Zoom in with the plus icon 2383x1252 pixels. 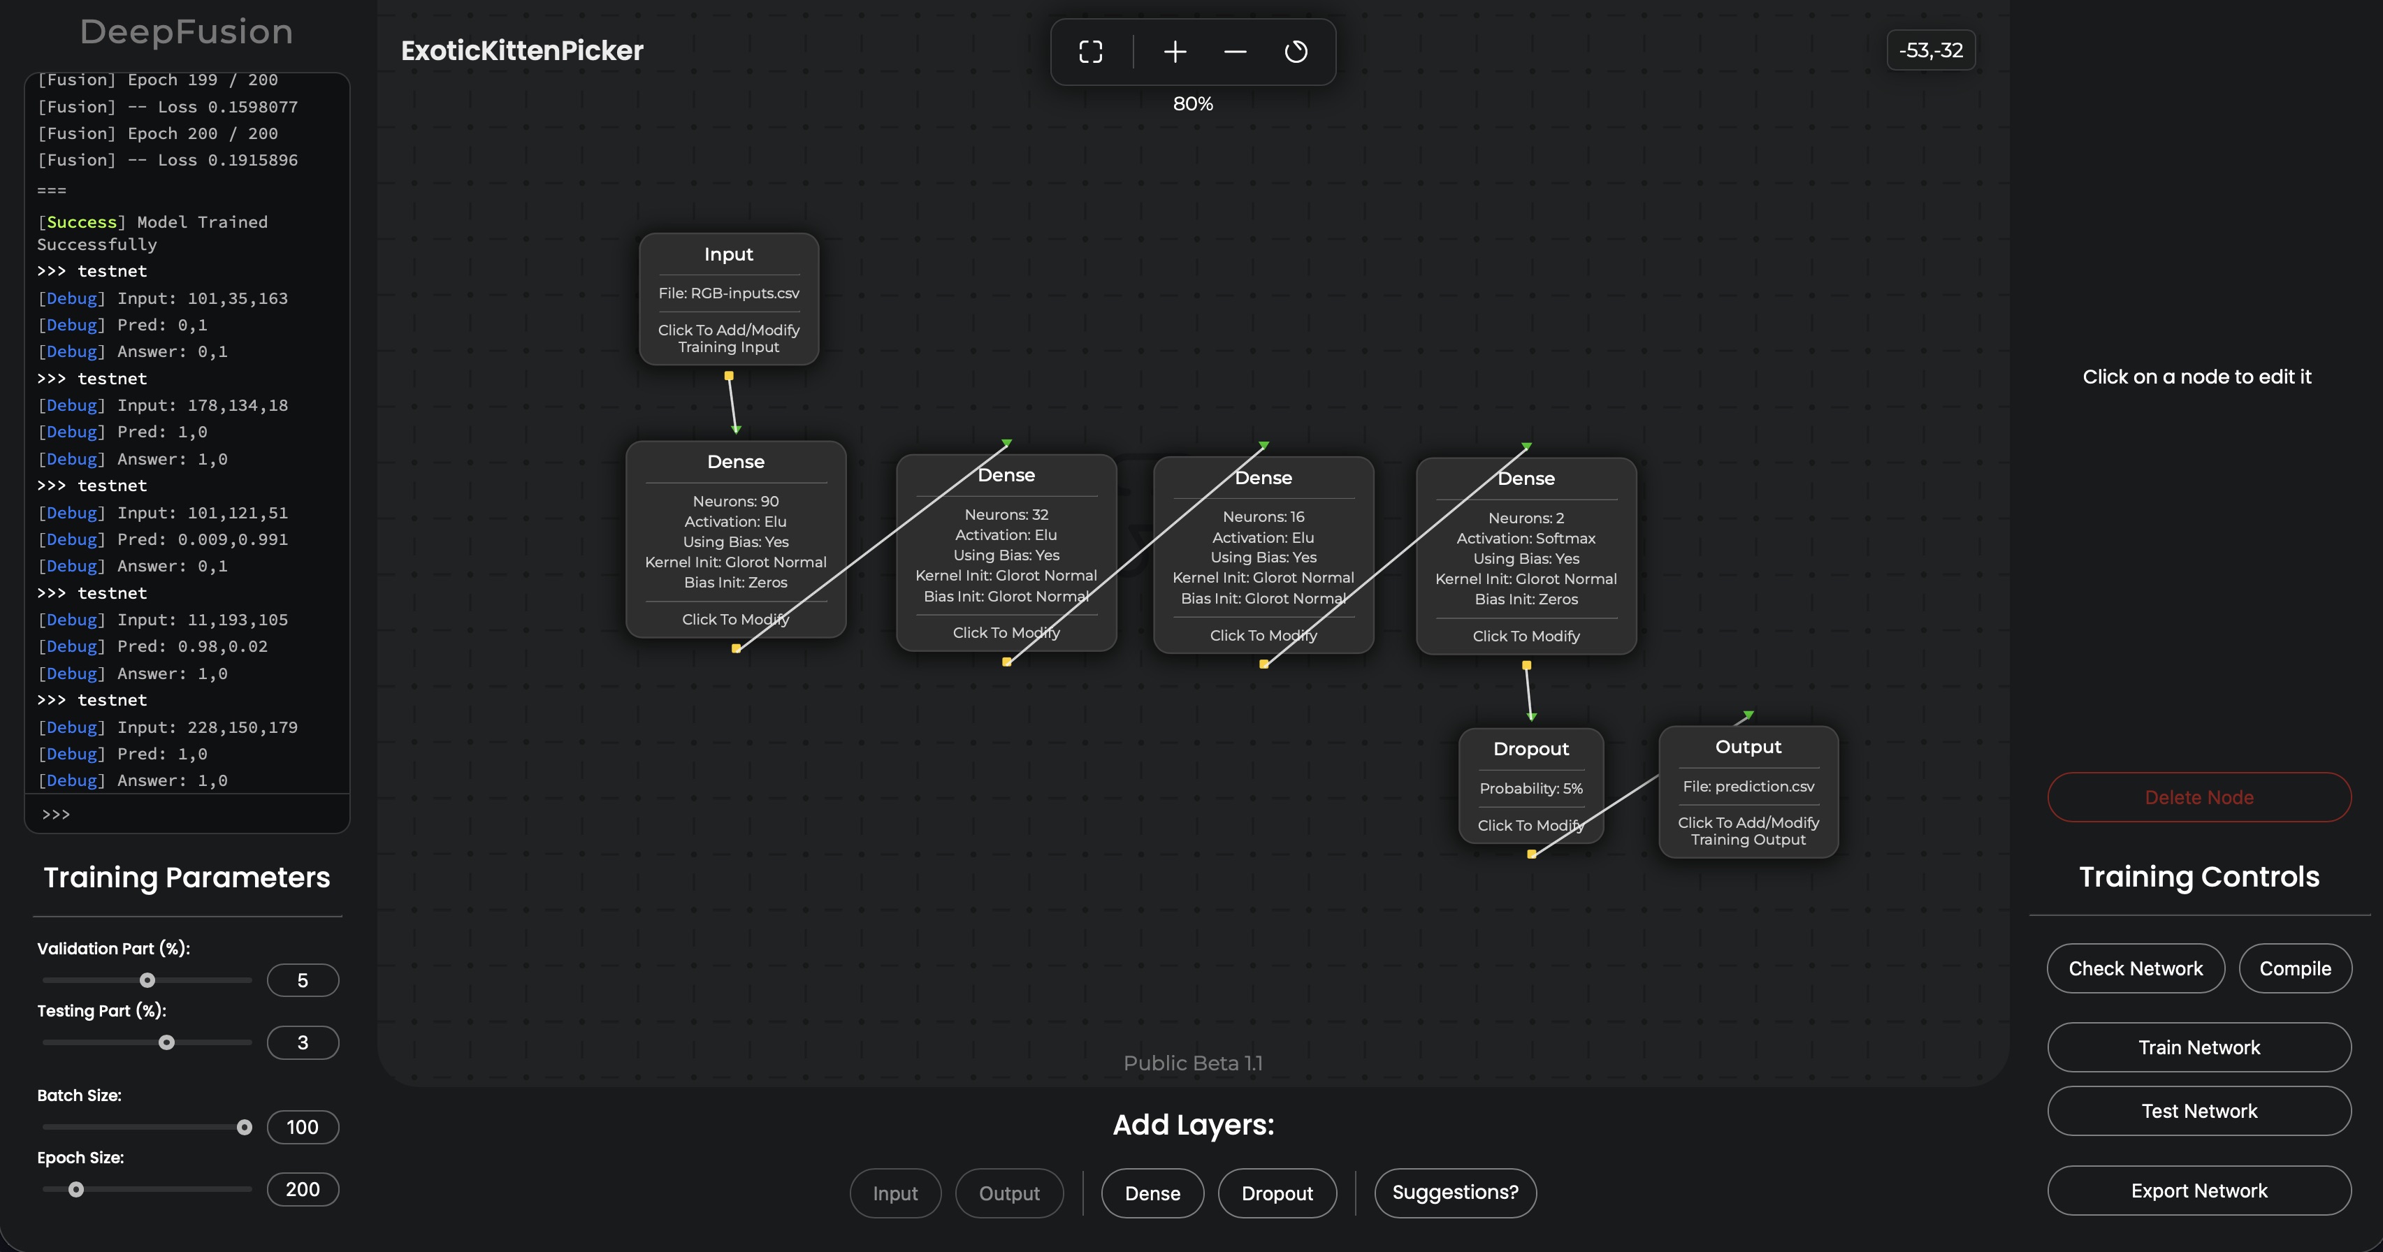tap(1175, 52)
